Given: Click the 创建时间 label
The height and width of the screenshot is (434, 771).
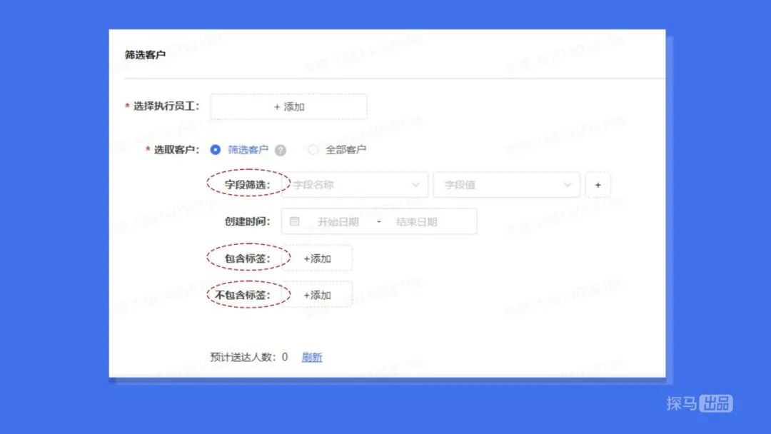Looking at the screenshot, I should pos(247,221).
